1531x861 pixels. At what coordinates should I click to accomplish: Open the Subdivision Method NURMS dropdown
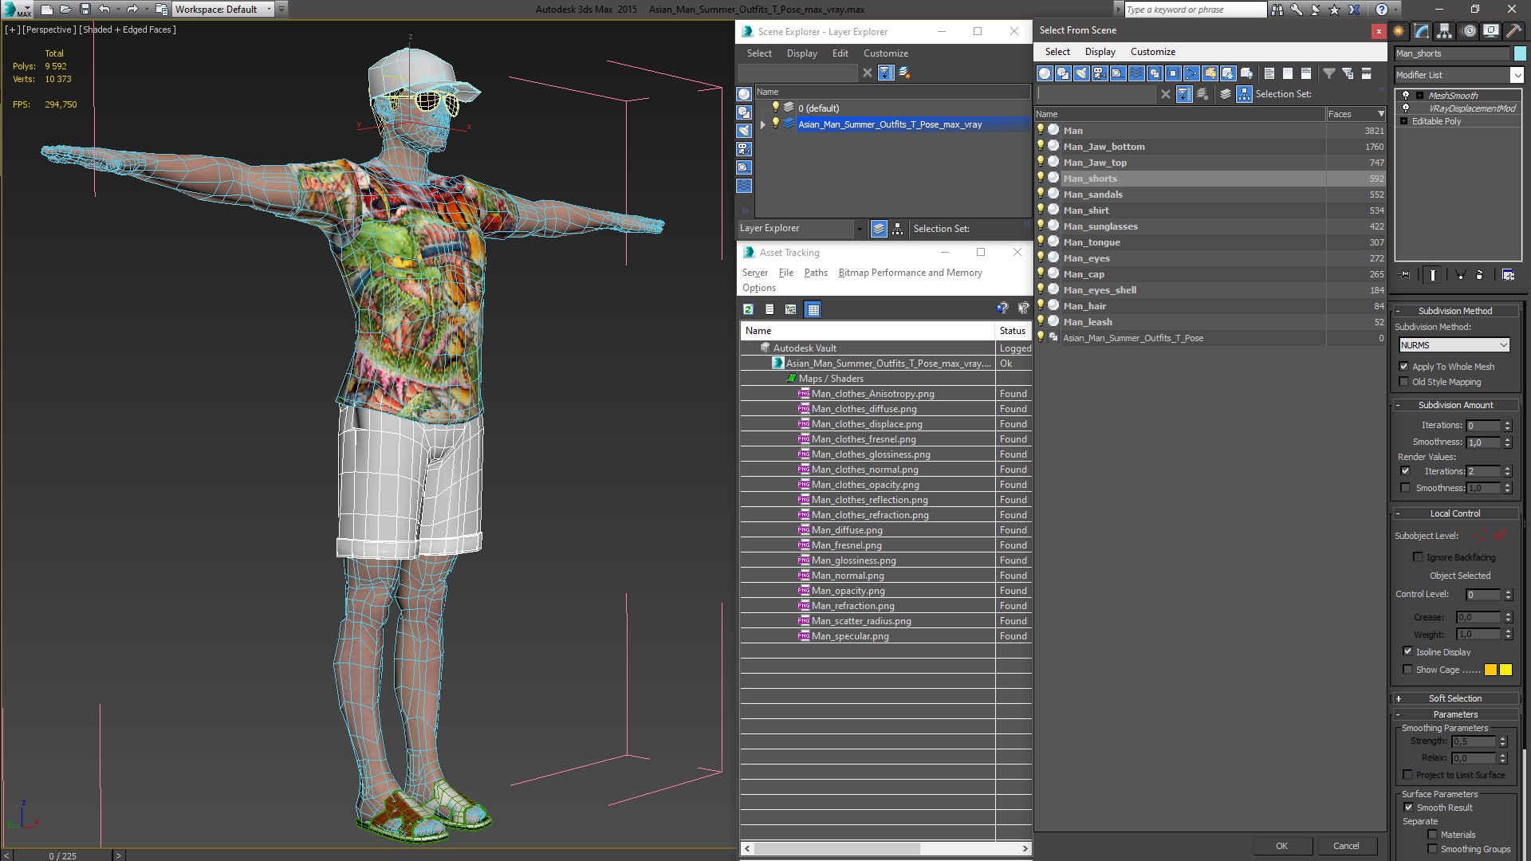(x=1454, y=345)
